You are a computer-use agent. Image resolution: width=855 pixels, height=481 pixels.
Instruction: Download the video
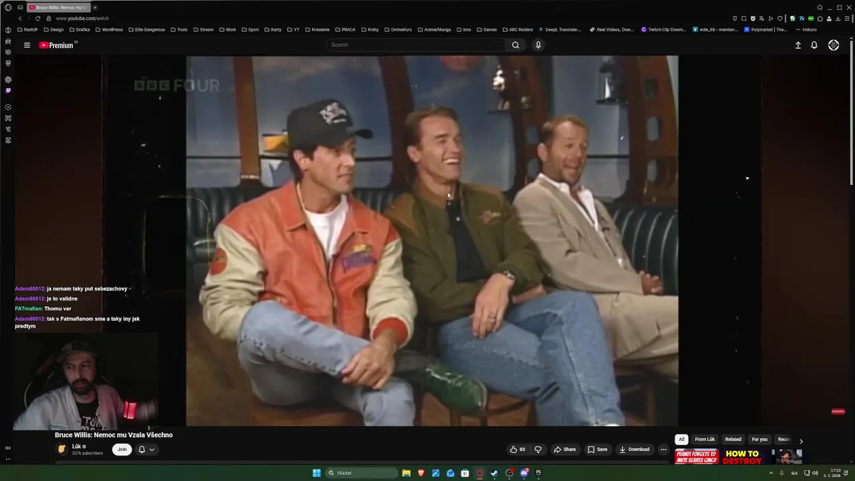coord(634,450)
